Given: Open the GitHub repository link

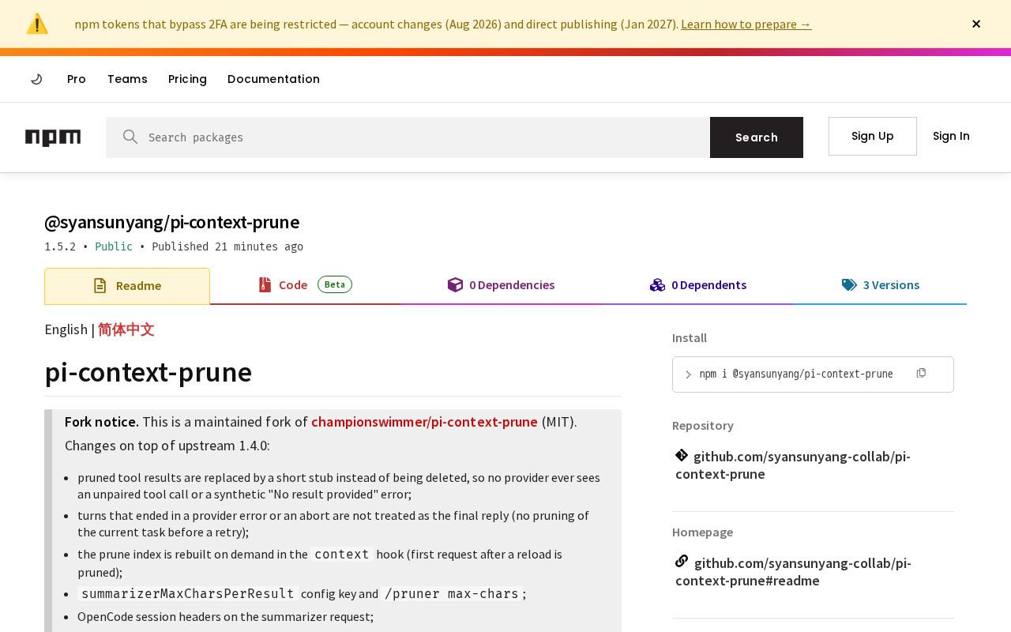Looking at the screenshot, I should (793, 465).
